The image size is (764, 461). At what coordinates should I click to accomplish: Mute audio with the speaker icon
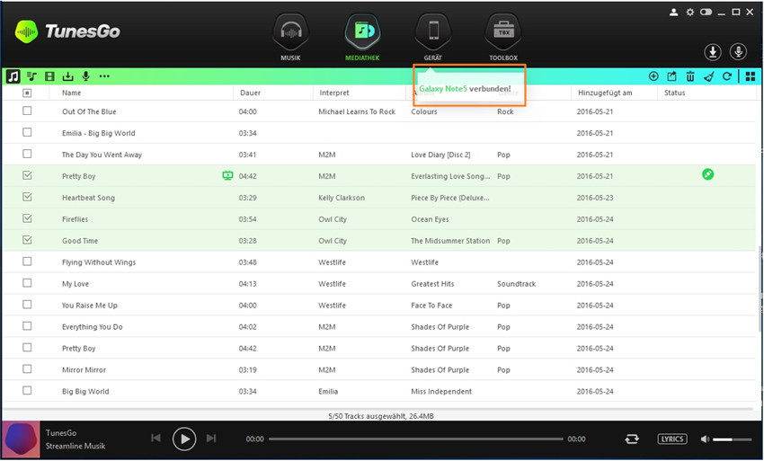coord(705,439)
